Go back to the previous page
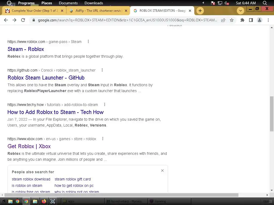Viewport: 274px width, 205px height. (6, 20)
